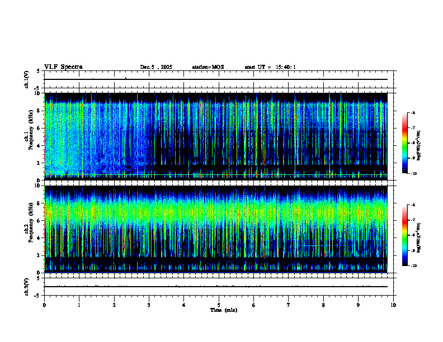Click the ch.1 color scale bar
The width and height of the screenshot is (443, 342).
pos(404,143)
